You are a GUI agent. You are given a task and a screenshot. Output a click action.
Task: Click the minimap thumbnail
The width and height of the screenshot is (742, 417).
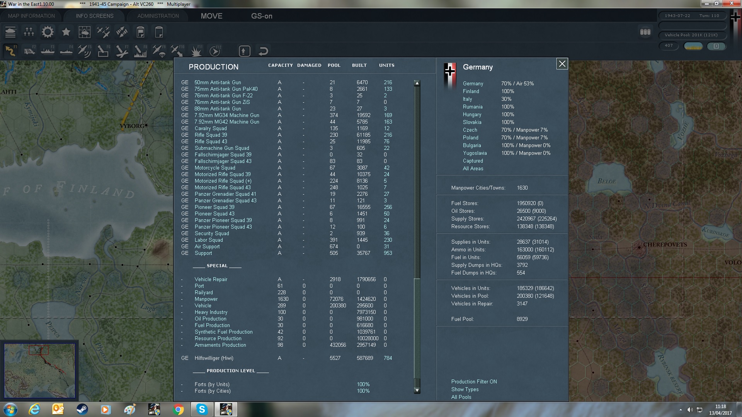click(39, 371)
